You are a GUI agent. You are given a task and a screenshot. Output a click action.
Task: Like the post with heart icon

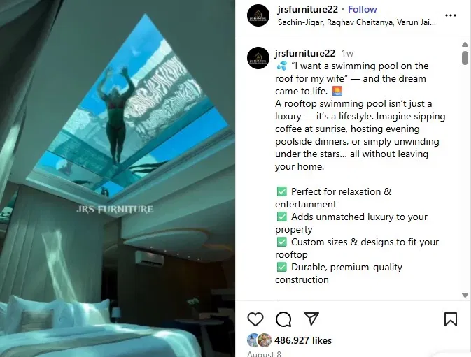255,319
